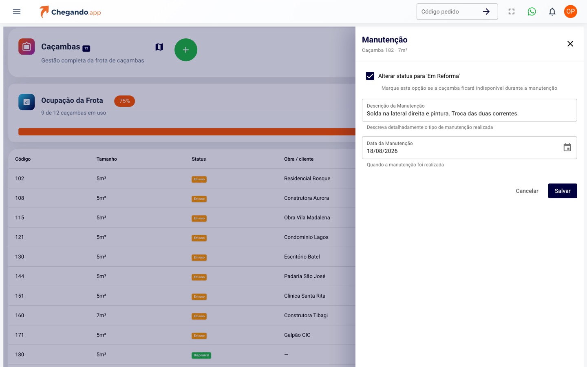Toggle fullscreen mode icon
This screenshot has width=587, height=367.
pos(511,11)
